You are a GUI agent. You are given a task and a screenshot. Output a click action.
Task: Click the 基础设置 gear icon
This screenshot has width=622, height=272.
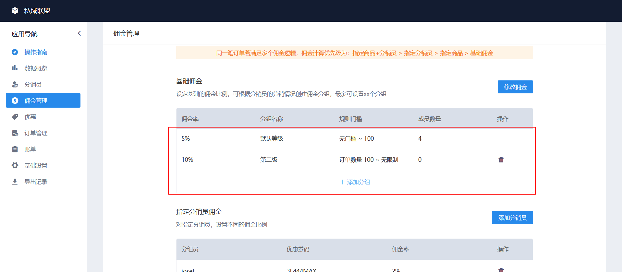15,165
